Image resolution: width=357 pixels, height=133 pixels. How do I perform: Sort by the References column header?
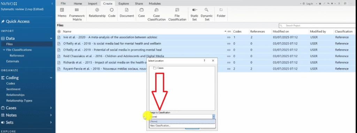pos(257,32)
